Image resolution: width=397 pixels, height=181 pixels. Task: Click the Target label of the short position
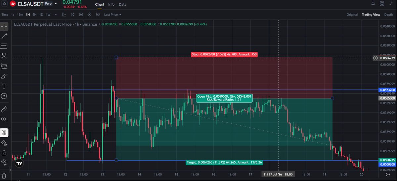click(224, 163)
